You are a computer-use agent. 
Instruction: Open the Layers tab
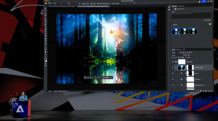coord(173,50)
